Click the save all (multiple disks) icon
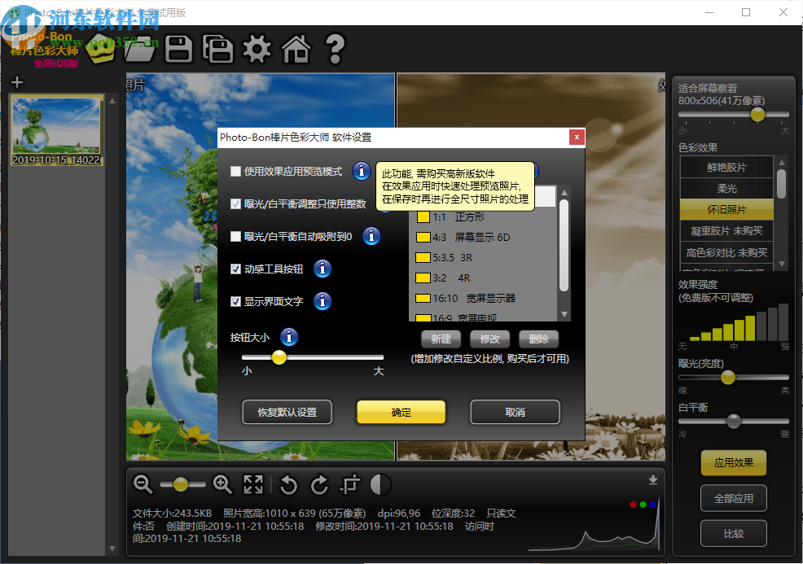This screenshot has height=564, width=803. click(217, 49)
